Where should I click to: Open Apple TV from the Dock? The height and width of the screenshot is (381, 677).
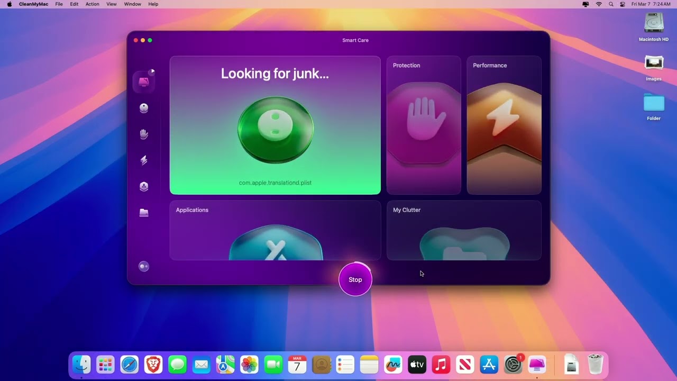tap(417, 365)
